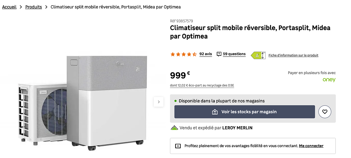Click the orange star rating
This screenshot has width=351, height=158.
pos(184,54)
